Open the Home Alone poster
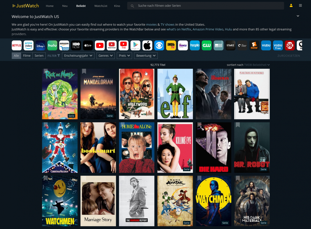The image size is (311, 229). [137, 148]
